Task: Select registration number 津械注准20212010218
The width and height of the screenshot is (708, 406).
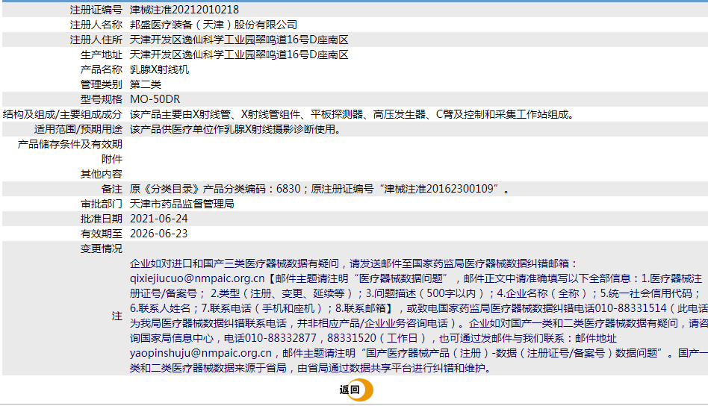Action: (x=184, y=10)
